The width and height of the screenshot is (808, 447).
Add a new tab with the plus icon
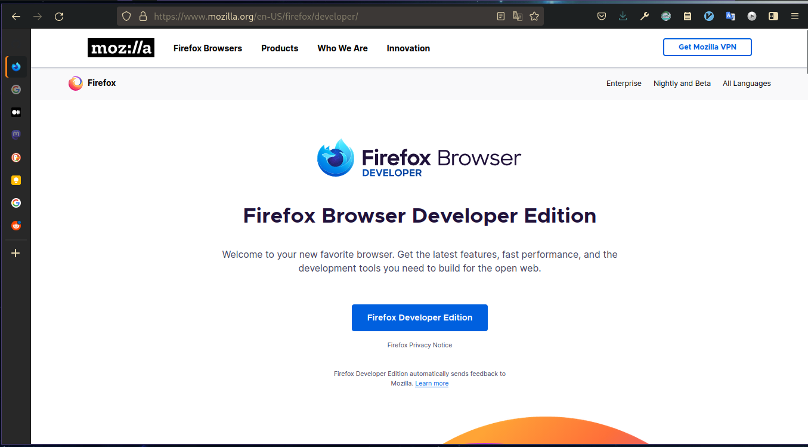(x=16, y=253)
